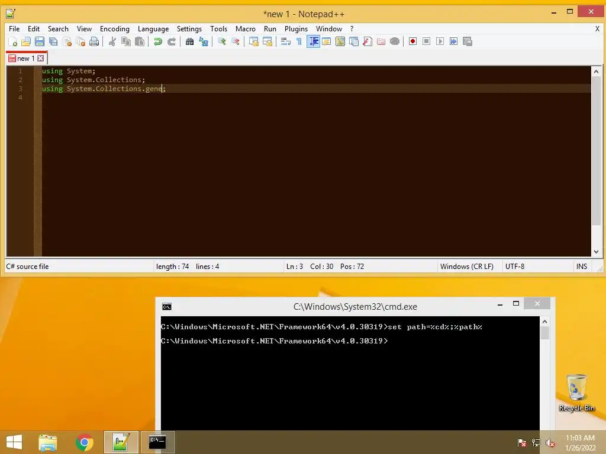The height and width of the screenshot is (454, 606).
Task: Save the current document via toolbar
Action: [40, 42]
